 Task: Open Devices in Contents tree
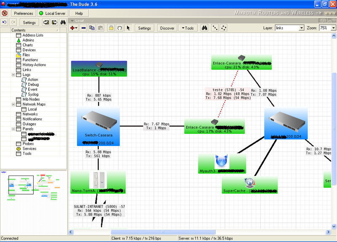click(x=29, y=50)
